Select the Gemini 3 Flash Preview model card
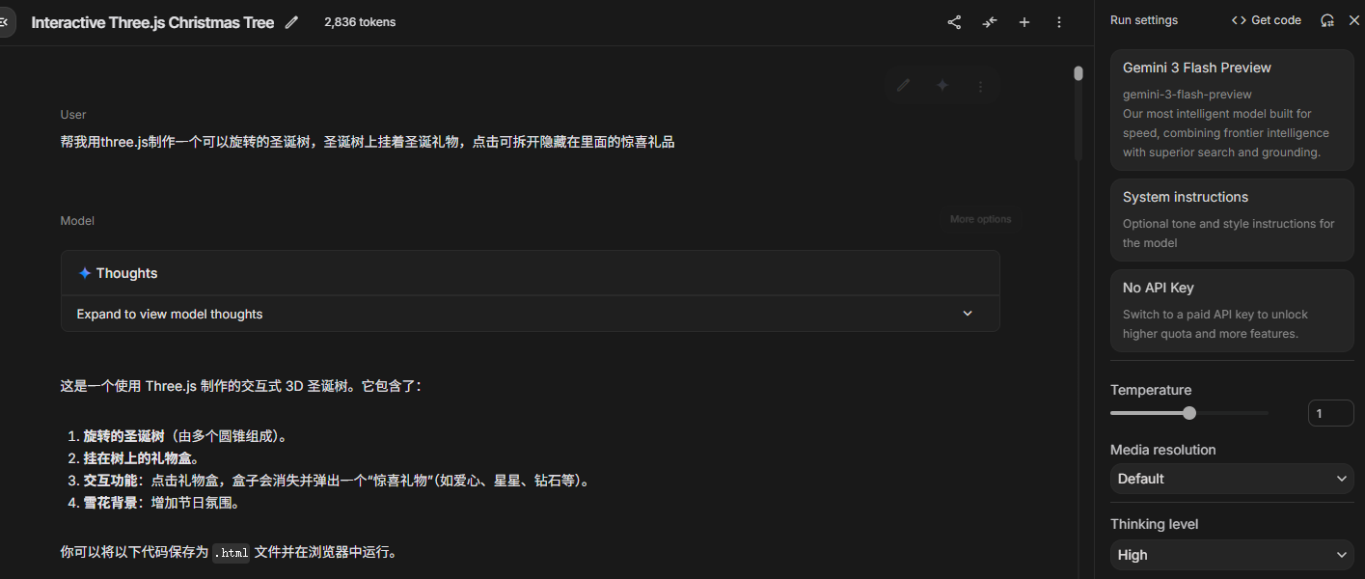Screen dimensions: 1365x579 coord(1232,110)
